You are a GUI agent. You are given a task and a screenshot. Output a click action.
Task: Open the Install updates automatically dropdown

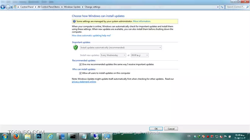click(x=121, y=47)
